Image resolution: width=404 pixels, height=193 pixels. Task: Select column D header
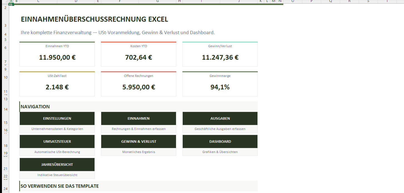[76, 1]
